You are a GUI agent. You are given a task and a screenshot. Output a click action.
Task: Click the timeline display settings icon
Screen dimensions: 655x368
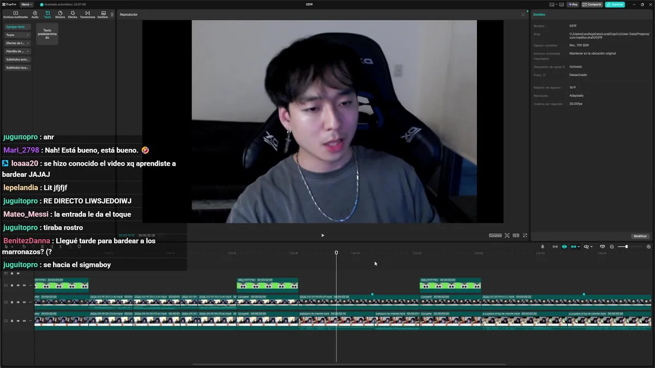click(x=602, y=246)
